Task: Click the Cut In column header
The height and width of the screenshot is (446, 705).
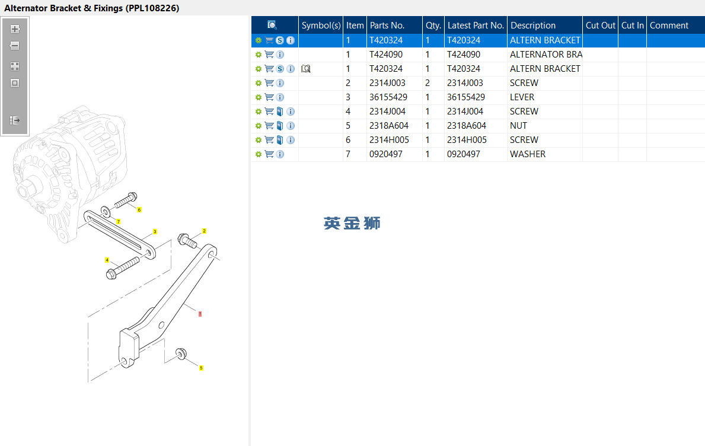Action: coord(633,25)
